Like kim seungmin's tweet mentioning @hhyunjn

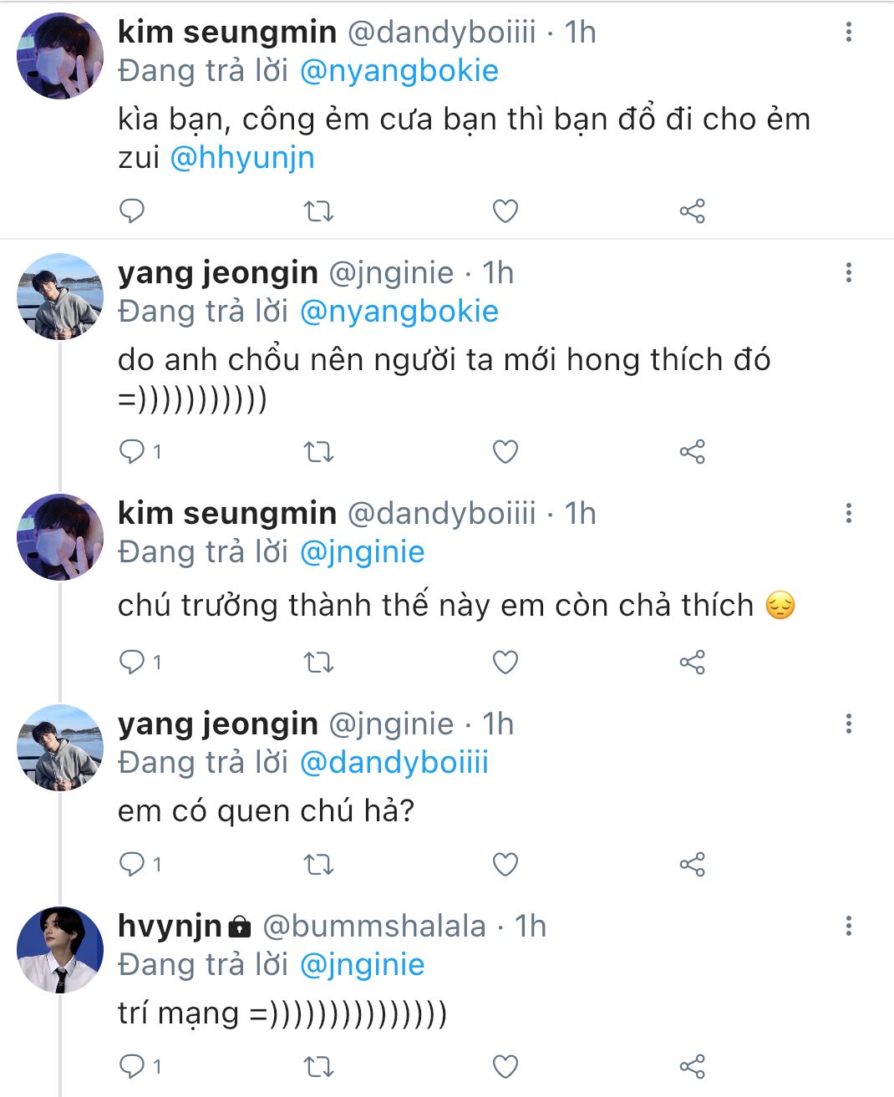point(505,211)
